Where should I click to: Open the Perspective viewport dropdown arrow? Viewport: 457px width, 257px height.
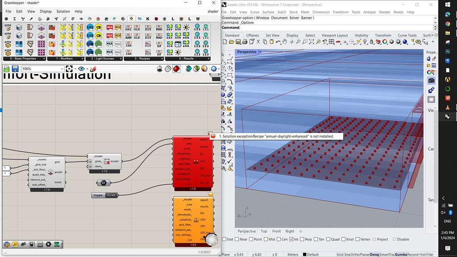[260, 52]
